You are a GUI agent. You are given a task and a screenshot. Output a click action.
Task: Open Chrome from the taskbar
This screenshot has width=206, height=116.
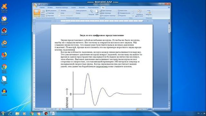pyautogui.click(x=32, y=113)
